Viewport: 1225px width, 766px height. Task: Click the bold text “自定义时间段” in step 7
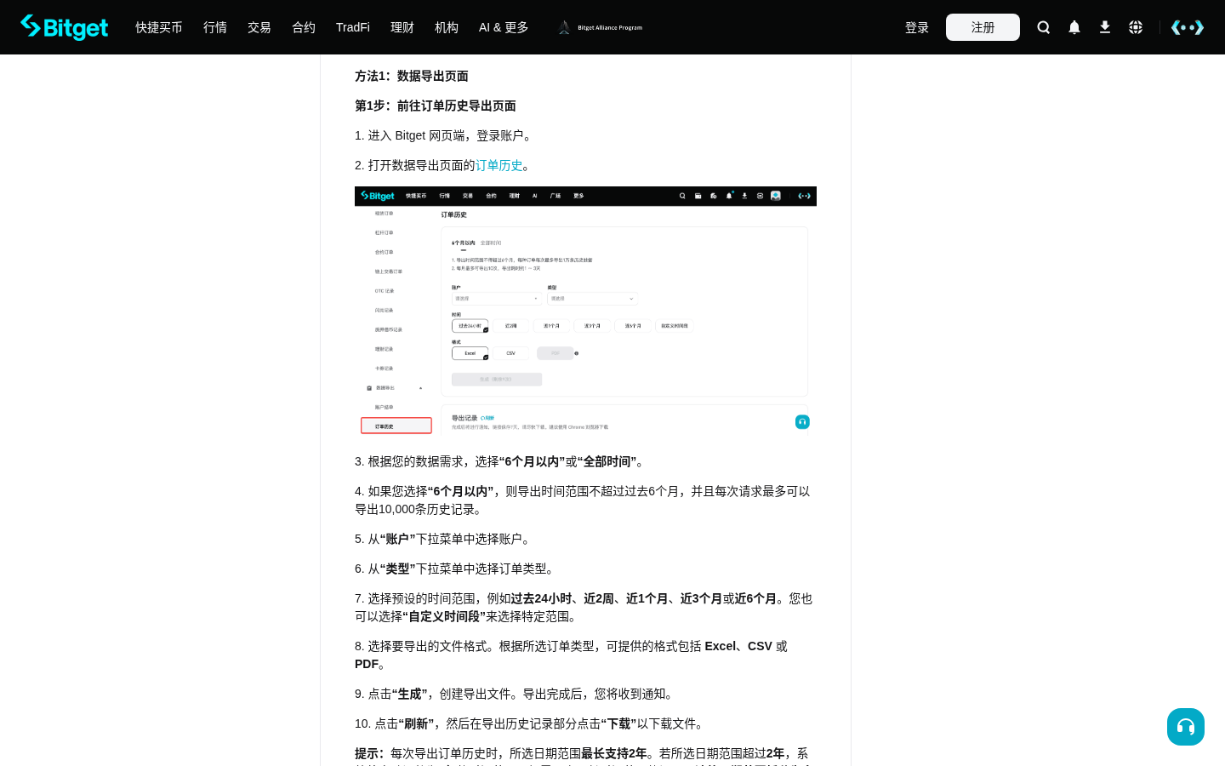click(x=444, y=616)
